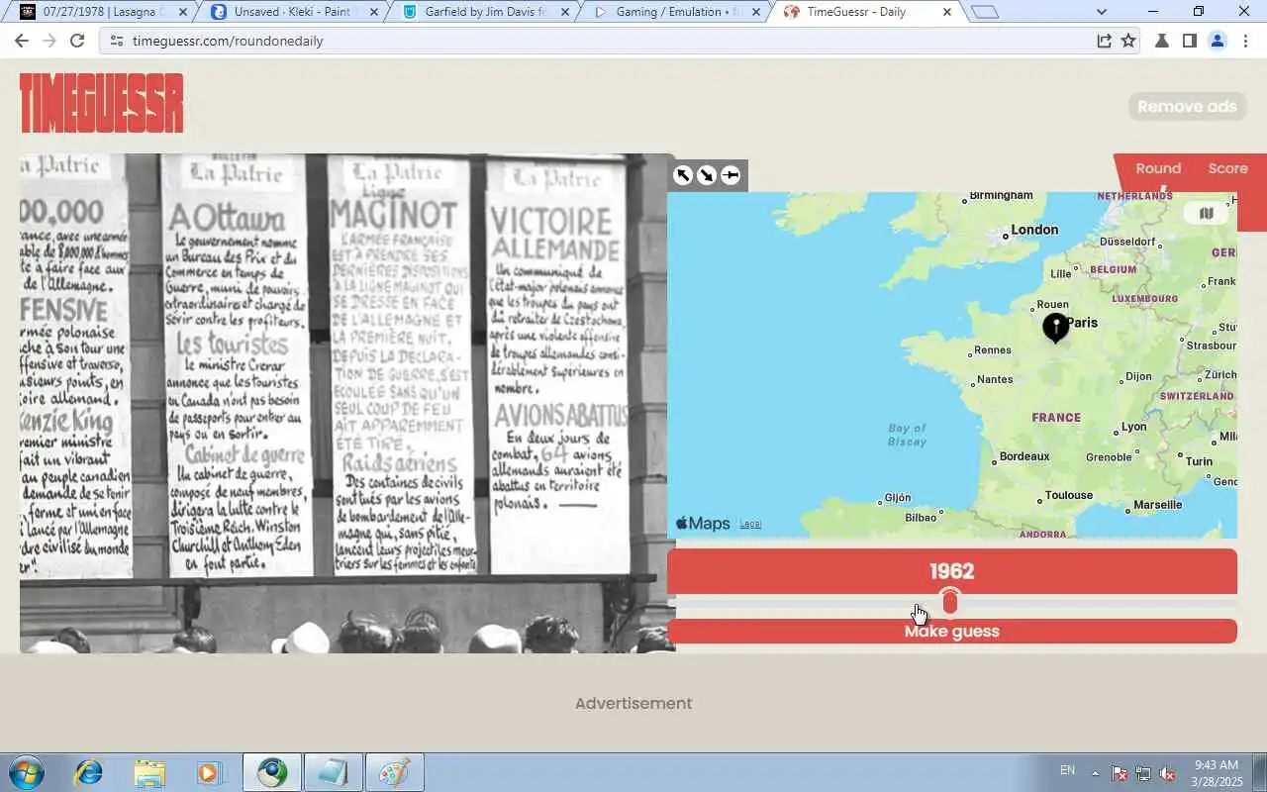Toggle the browser side panel icon
The width and height of the screenshot is (1267, 792).
[1190, 41]
